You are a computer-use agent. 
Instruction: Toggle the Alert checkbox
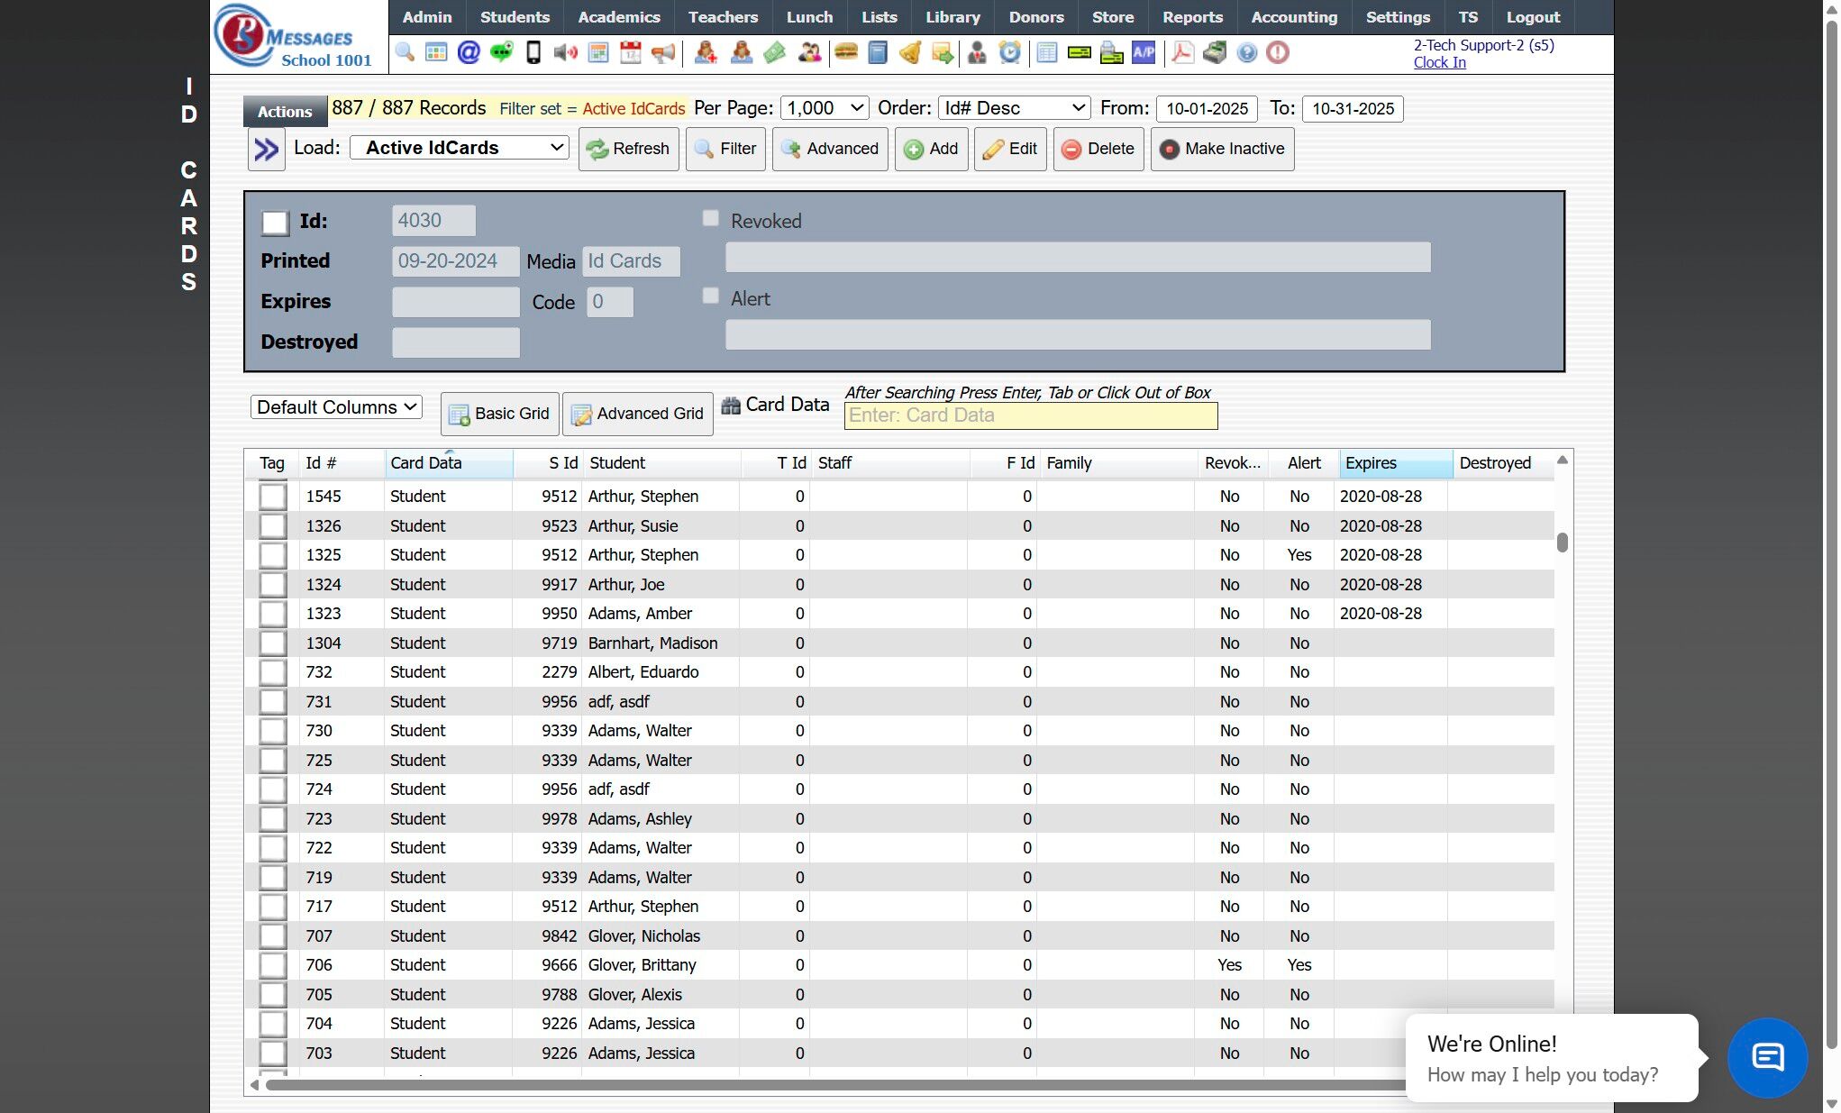[x=711, y=296]
